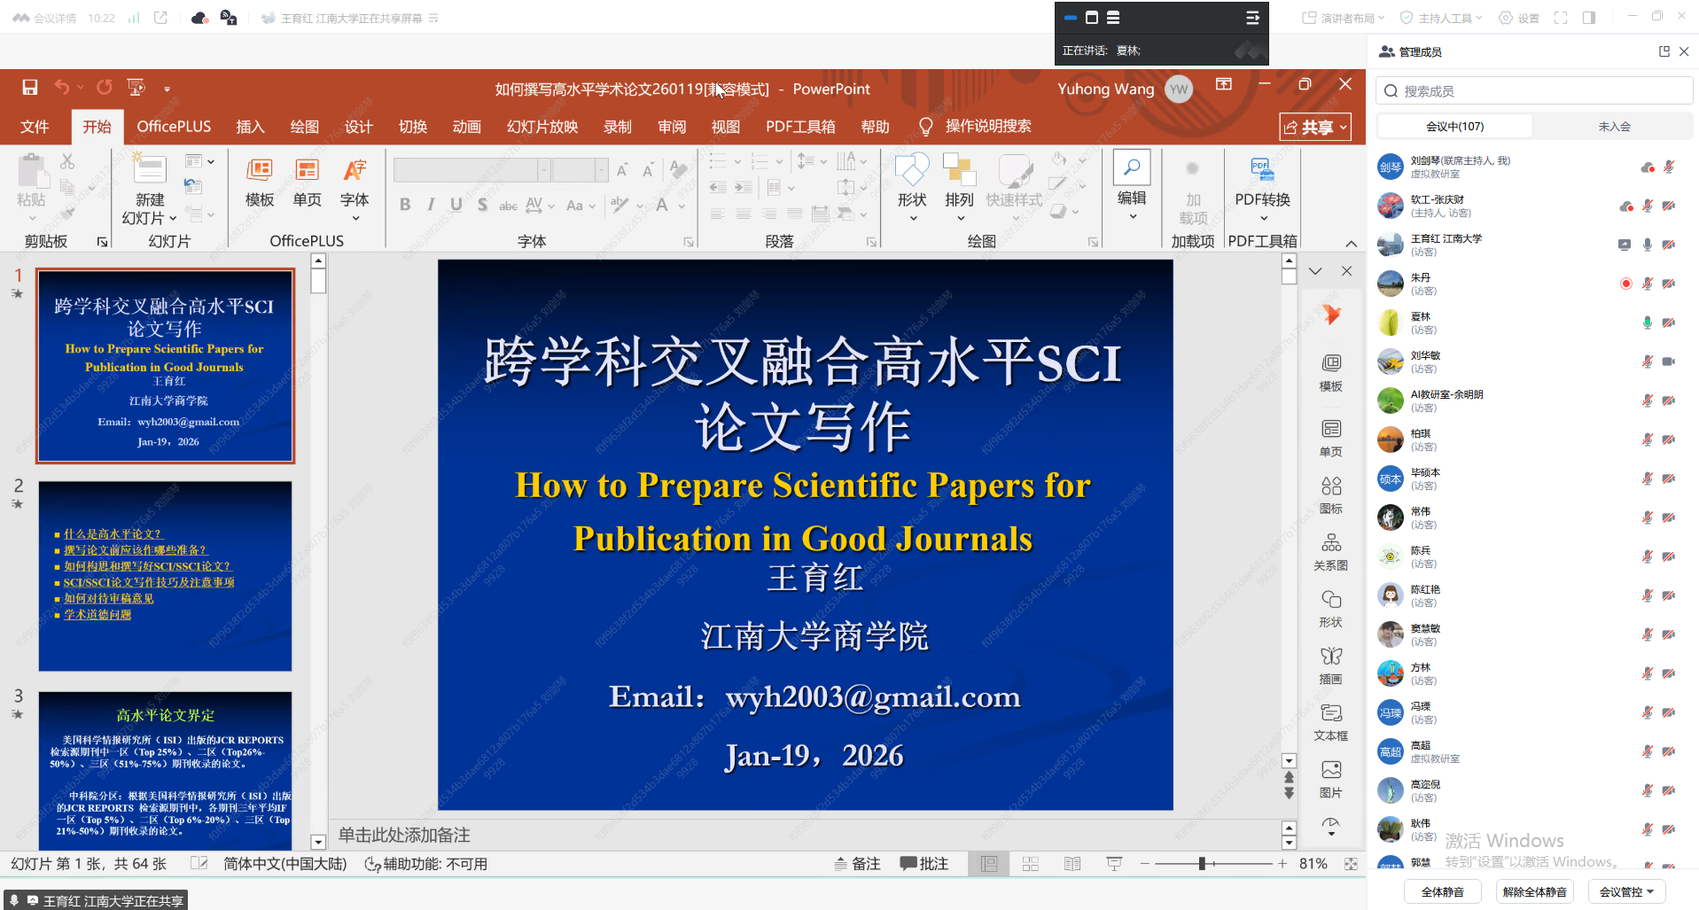Mute participant 夏林's microphone

1647,323
